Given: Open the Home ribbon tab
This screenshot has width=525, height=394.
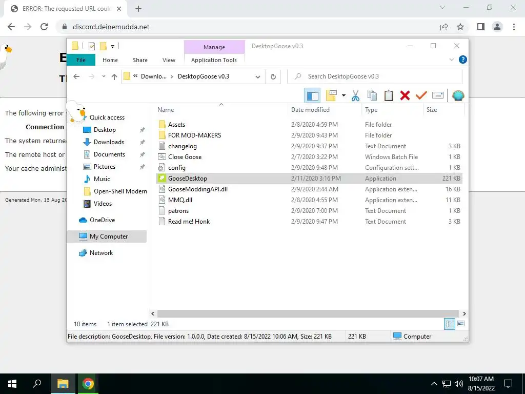Looking at the screenshot, I should tap(110, 60).
